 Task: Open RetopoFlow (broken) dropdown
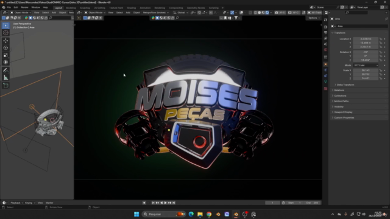coord(156,12)
